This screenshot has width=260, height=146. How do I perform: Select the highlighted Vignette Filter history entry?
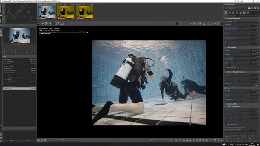pos(19,88)
